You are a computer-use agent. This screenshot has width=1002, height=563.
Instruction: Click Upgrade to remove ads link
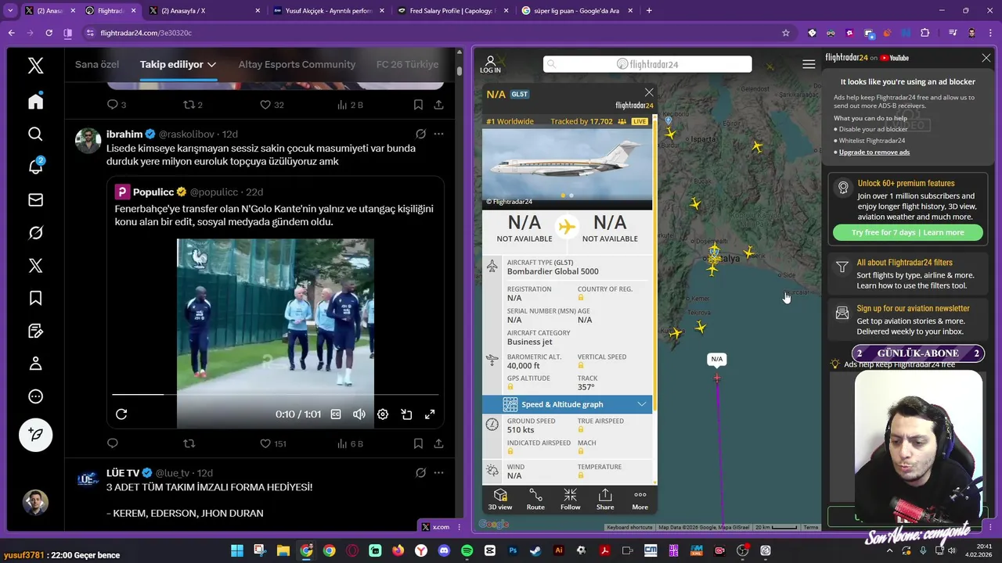874,152
